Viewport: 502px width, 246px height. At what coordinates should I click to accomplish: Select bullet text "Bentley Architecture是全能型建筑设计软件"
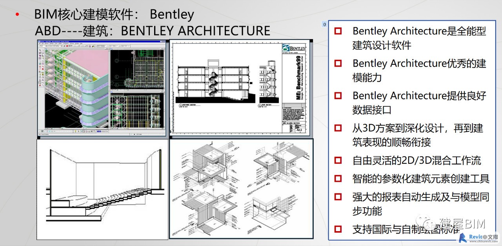419,38
